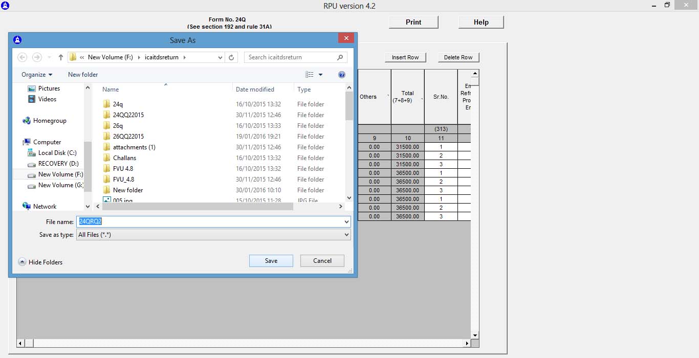Click the search magnifier icon

(x=340, y=57)
